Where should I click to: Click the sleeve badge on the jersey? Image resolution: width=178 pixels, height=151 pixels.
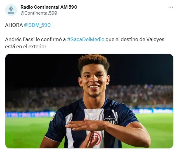[53, 117]
